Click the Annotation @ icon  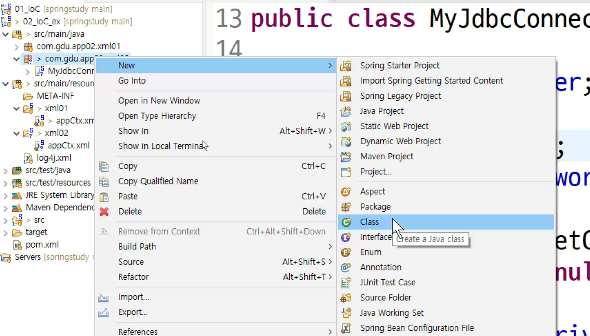[346, 268]
